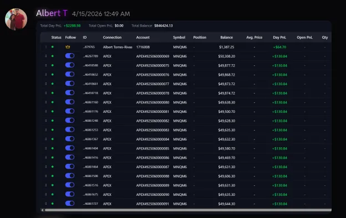Select the Total Balance value $846424.13
This screenshot has height=218, width=346.
[164, 26]
